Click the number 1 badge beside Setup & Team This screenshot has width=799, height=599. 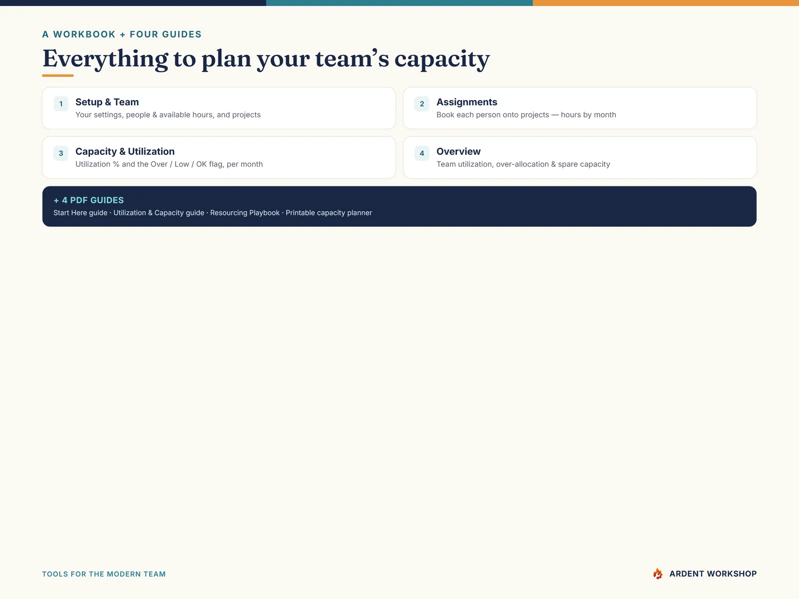61,104
